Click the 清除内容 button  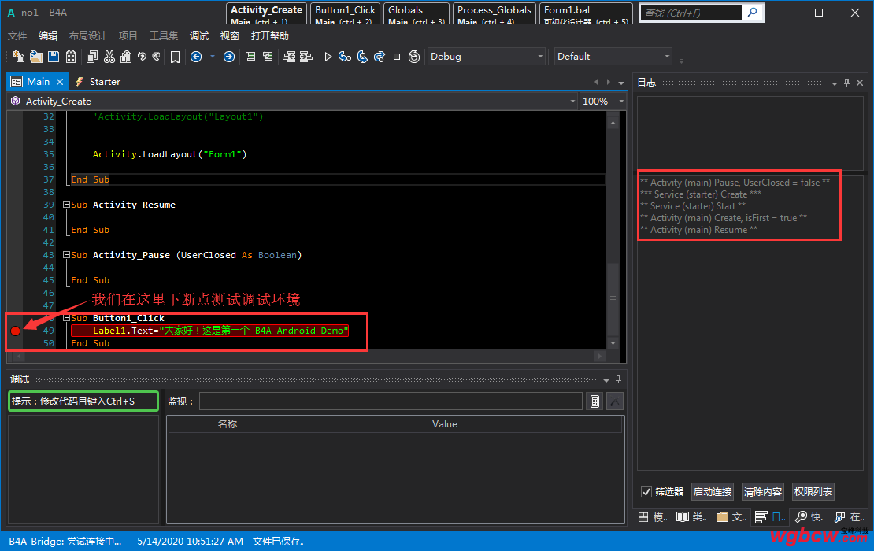coord(762,491)
